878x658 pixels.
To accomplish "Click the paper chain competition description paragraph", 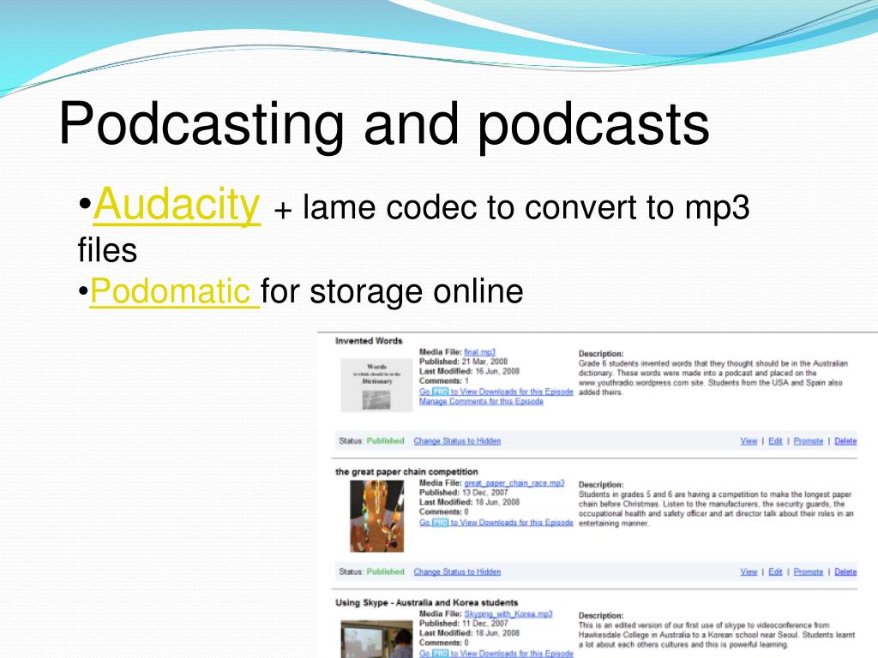I will coord(716,509).
